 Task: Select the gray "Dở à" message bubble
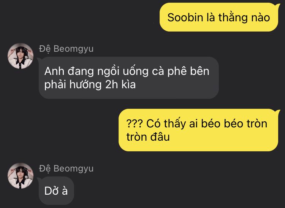pyautogui.click(x=56, y=191)
